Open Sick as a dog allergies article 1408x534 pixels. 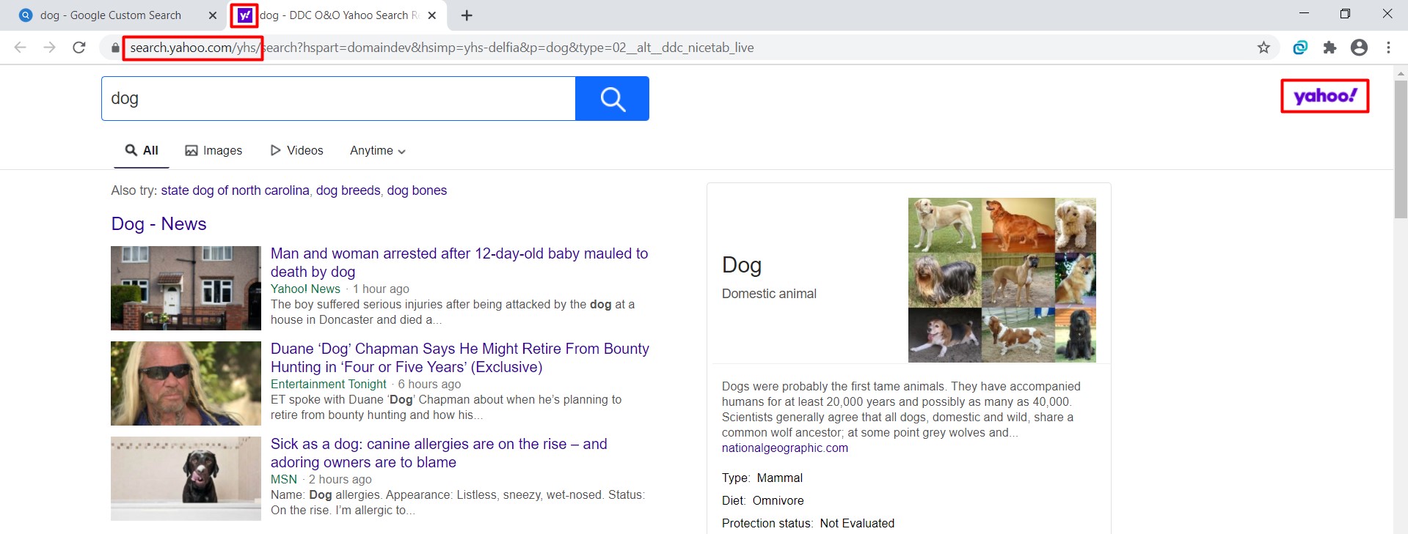tap(439, 453)
